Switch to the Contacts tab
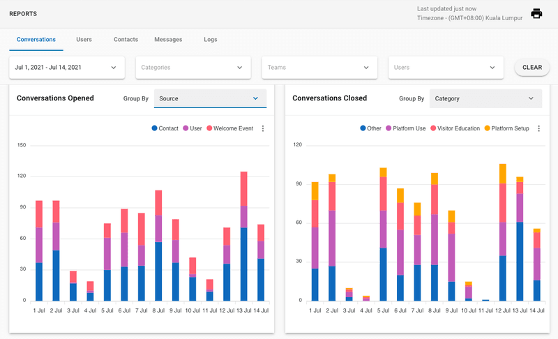 [x=126, y=40]
